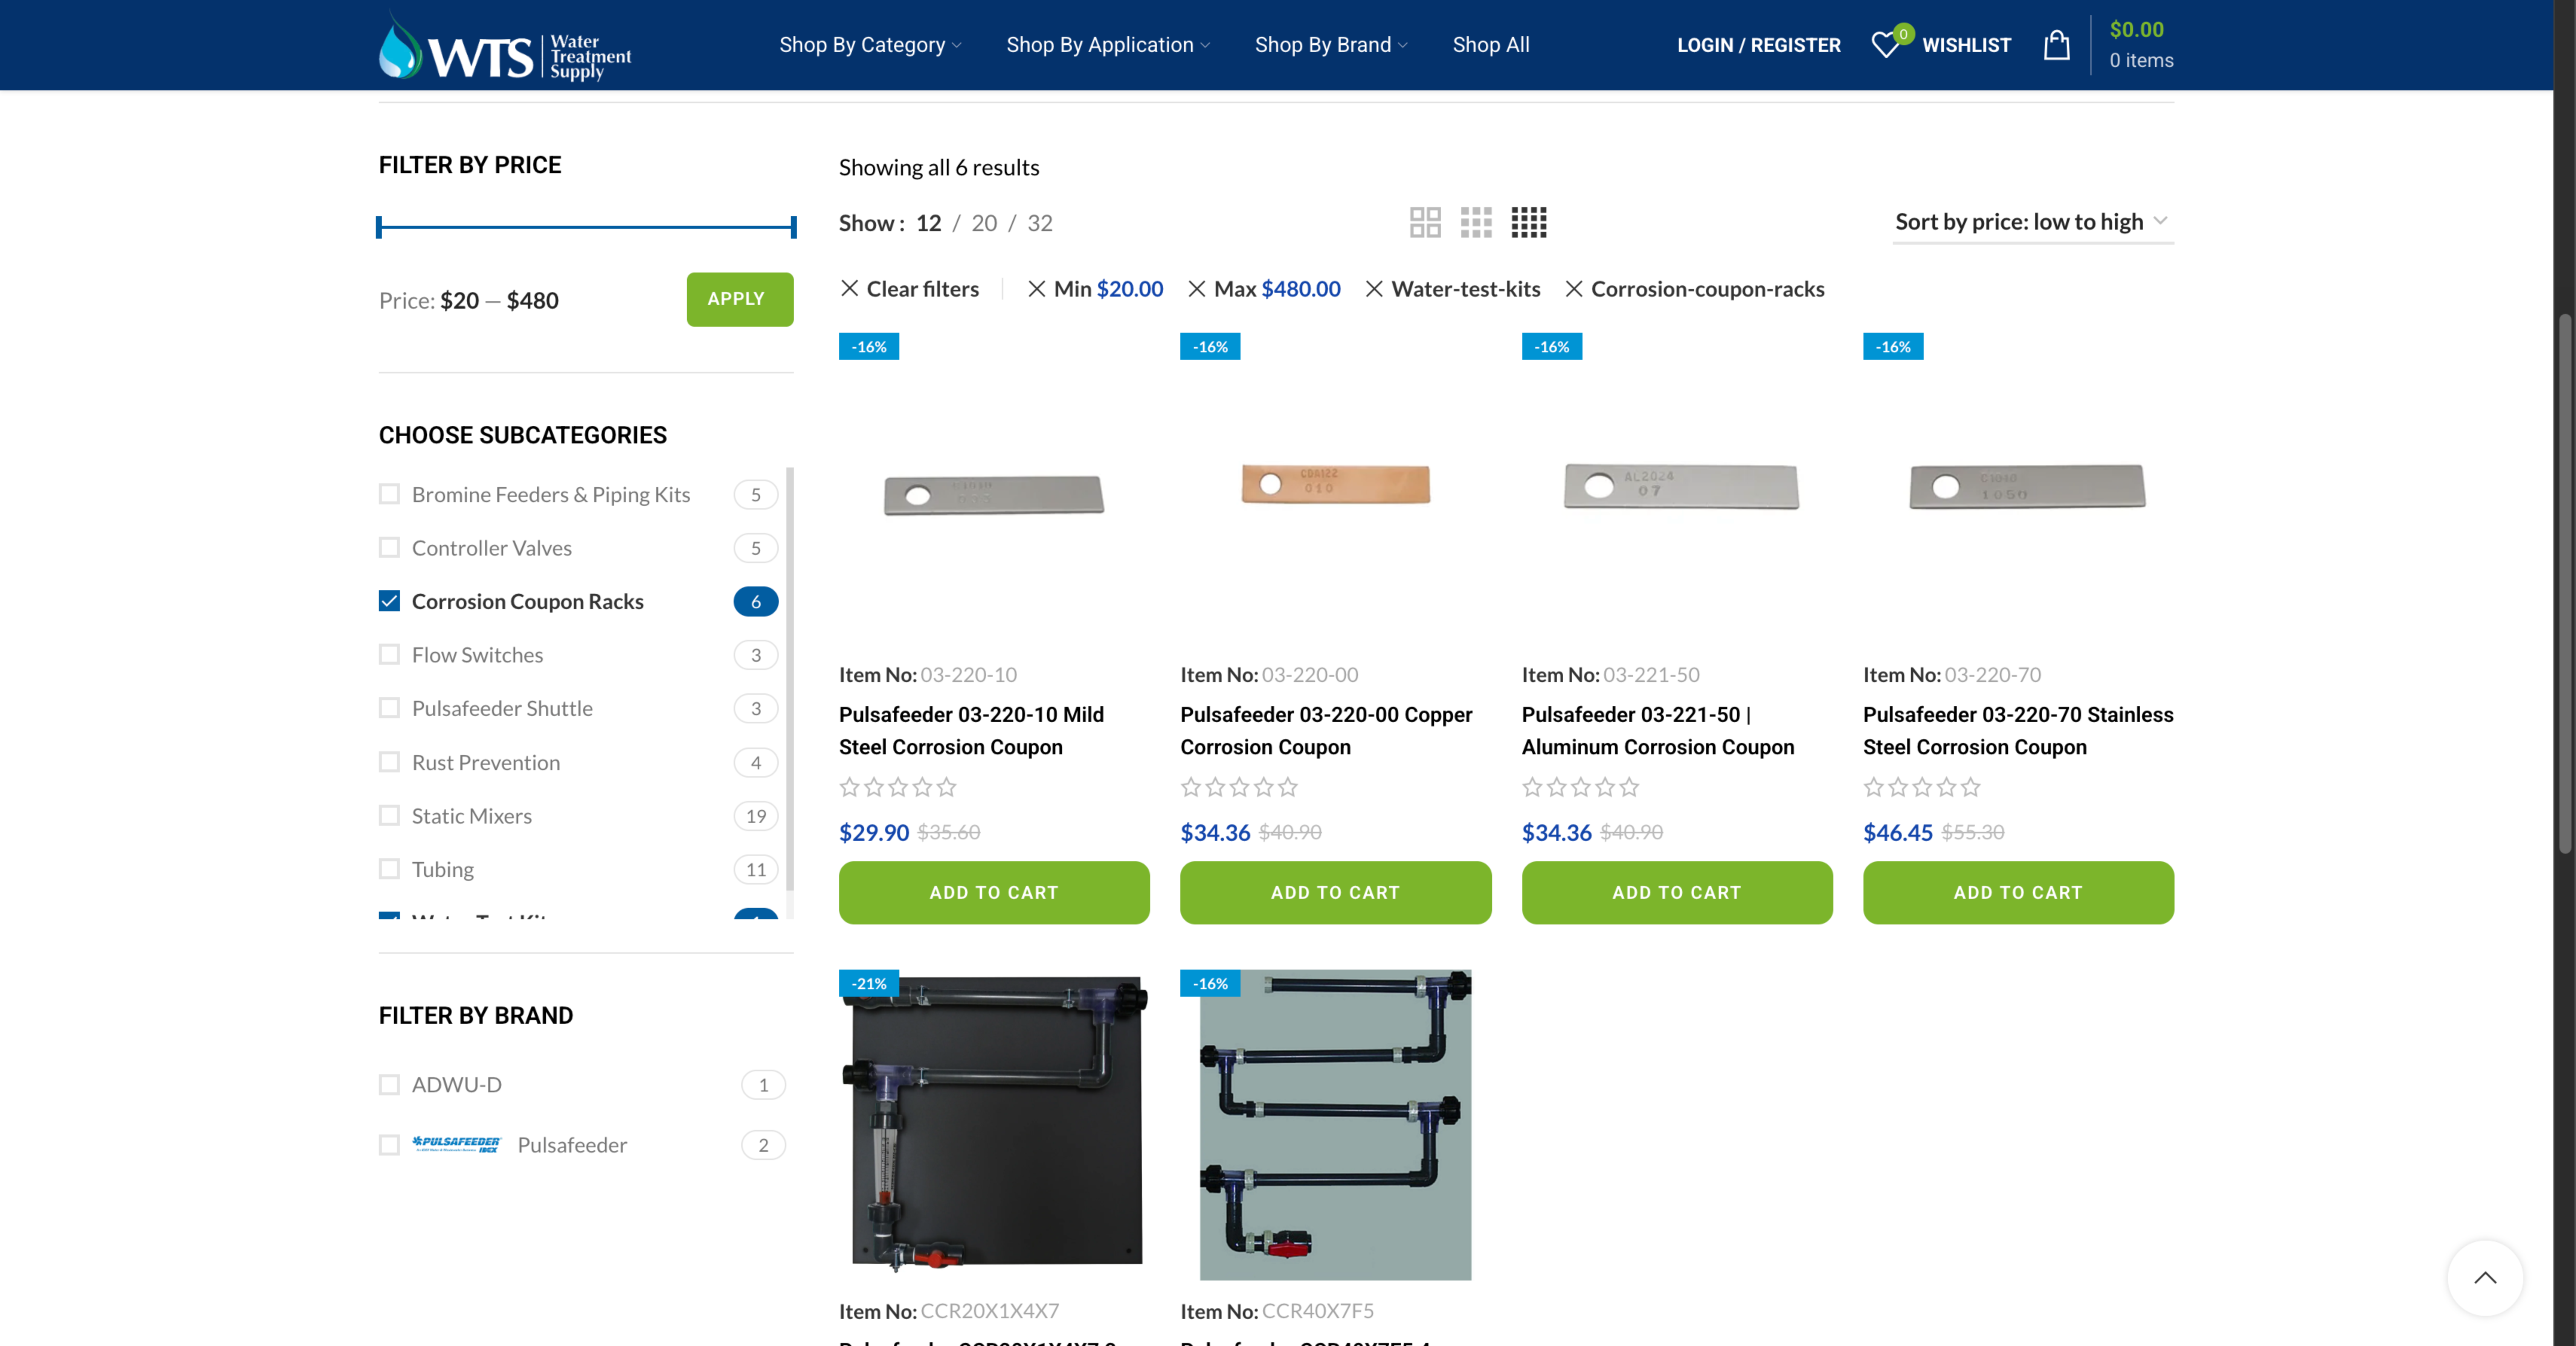Screen dimensions: 2576x1346
Task: Check the Controller Valves subcategory
Action: (x=389, y=548)
